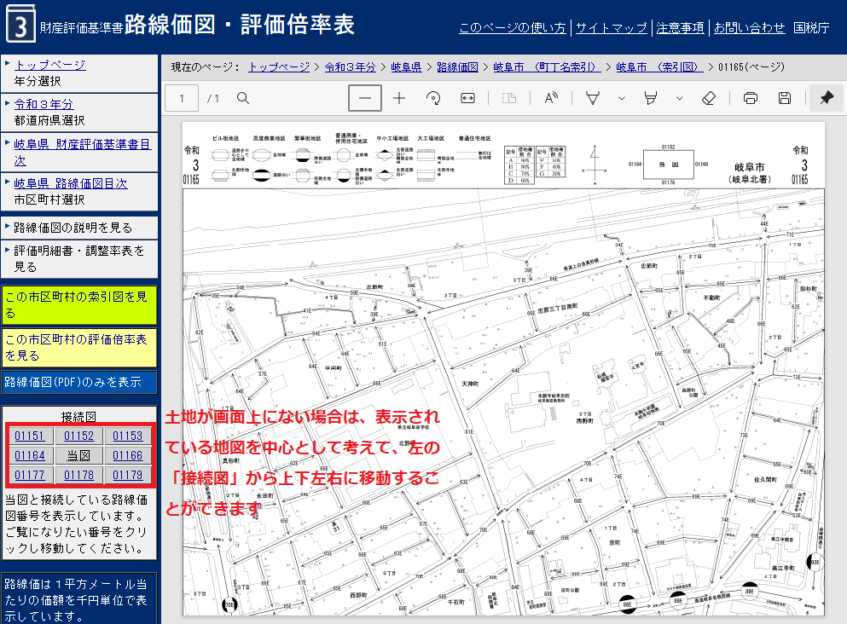Viewport: 847px width, 624px height.
Task: Click the site logo number 3 icon
Action: point(20,24)
